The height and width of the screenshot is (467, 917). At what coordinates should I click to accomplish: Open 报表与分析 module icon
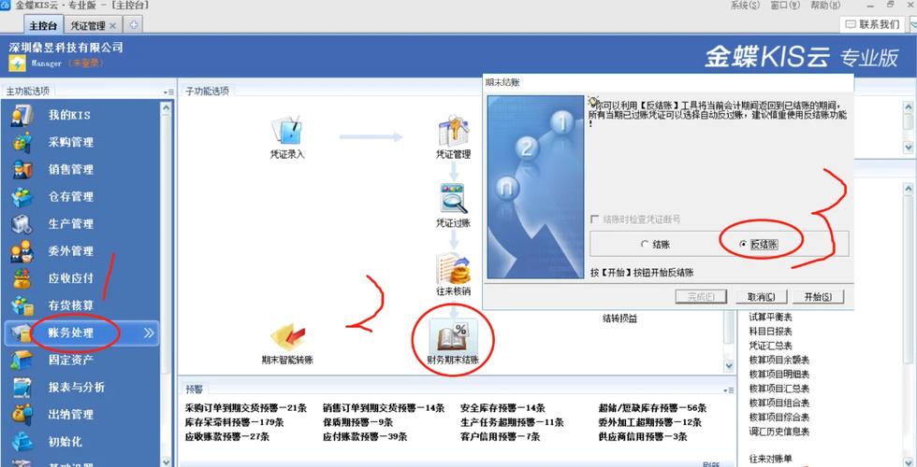22,387
